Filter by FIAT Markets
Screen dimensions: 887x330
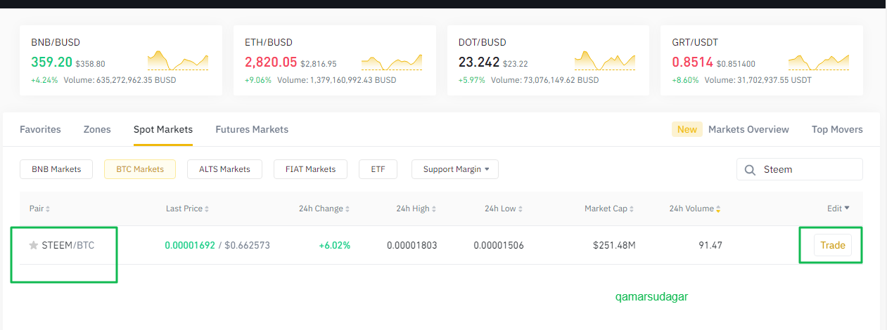[311, 169]
